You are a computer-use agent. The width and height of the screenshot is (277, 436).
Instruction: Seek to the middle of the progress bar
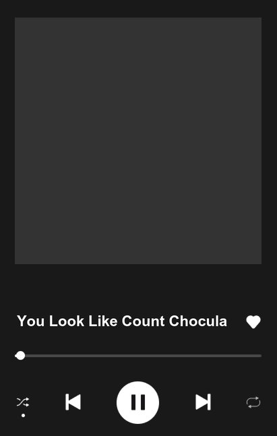click(x=138, y=356)
